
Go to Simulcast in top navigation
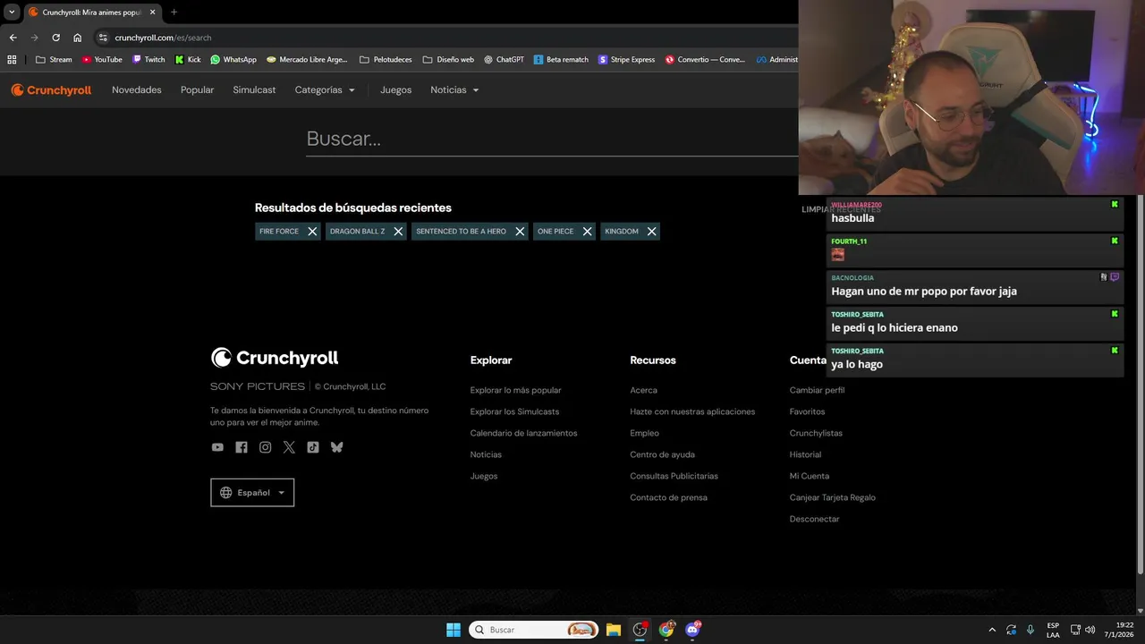coord(254,90)
